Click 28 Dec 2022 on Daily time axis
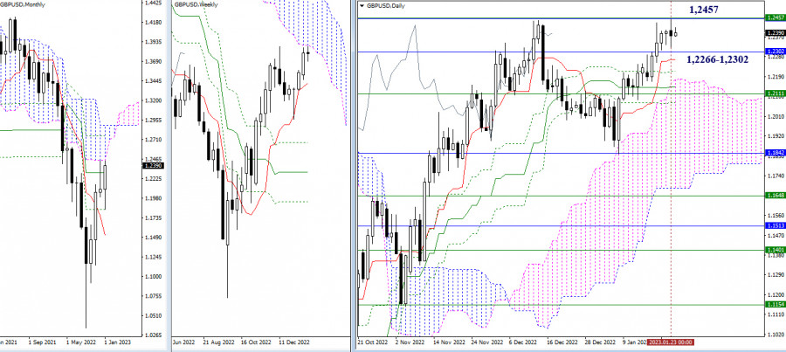Image resolution: width=786 pixels, height=352 pixels. (601, 342)
